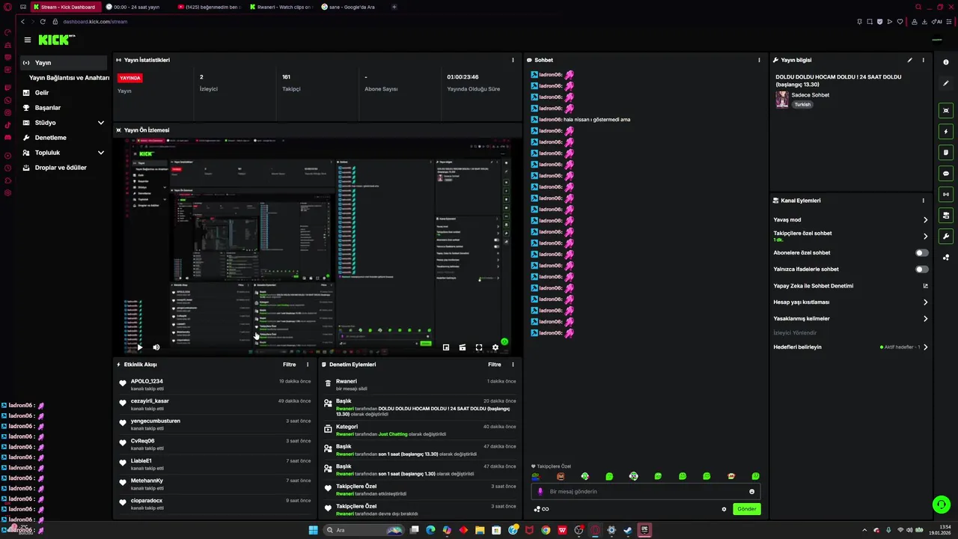The image size is (958, 539).
Task: Open Kanal Eylemleri three-dot menu
Action: pyautogui.click(x=924, y=201)
